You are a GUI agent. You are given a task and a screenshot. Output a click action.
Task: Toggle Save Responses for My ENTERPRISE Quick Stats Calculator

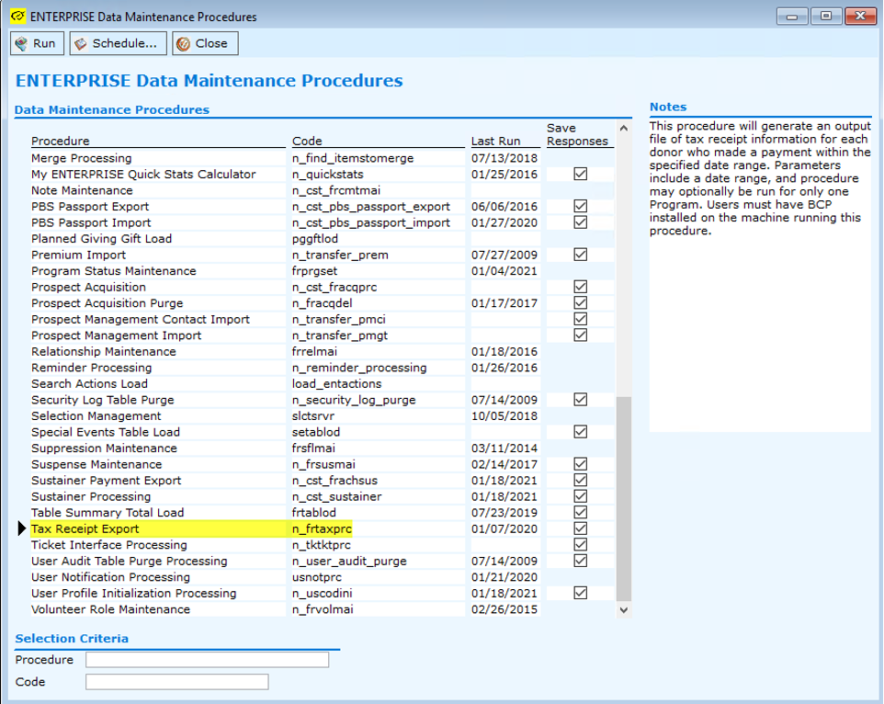(x=580, y=175)
